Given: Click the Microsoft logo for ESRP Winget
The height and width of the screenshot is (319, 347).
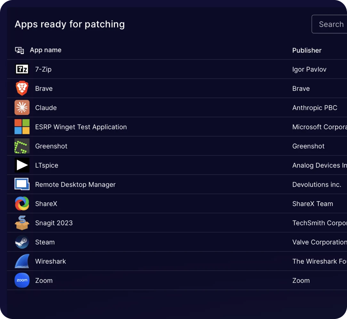Looking at the screenshot, I should [x=22, y=127].
